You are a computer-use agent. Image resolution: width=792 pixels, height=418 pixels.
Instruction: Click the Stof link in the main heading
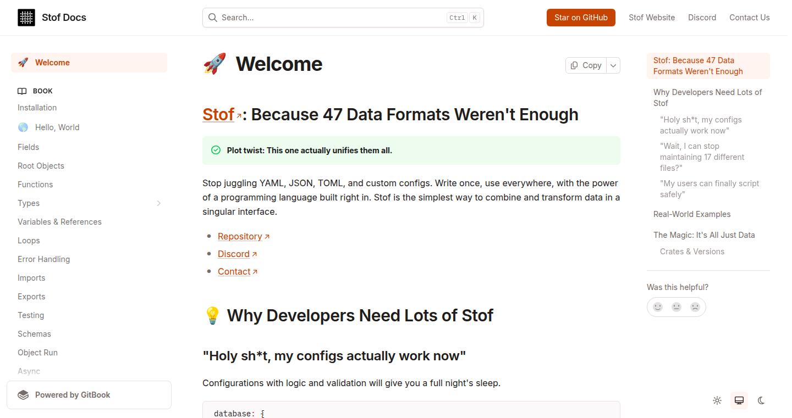[x=219, y=114]
